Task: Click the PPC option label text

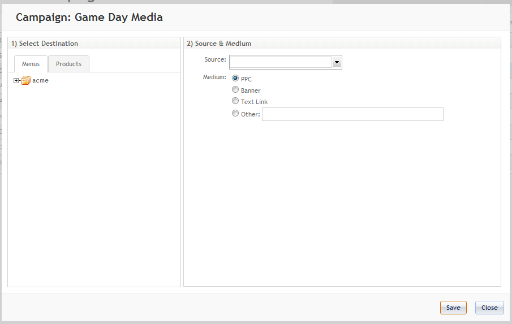Action: click(x=246, y=79)
